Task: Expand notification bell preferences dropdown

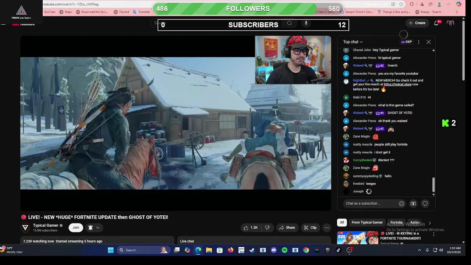Action: [98, 227]
